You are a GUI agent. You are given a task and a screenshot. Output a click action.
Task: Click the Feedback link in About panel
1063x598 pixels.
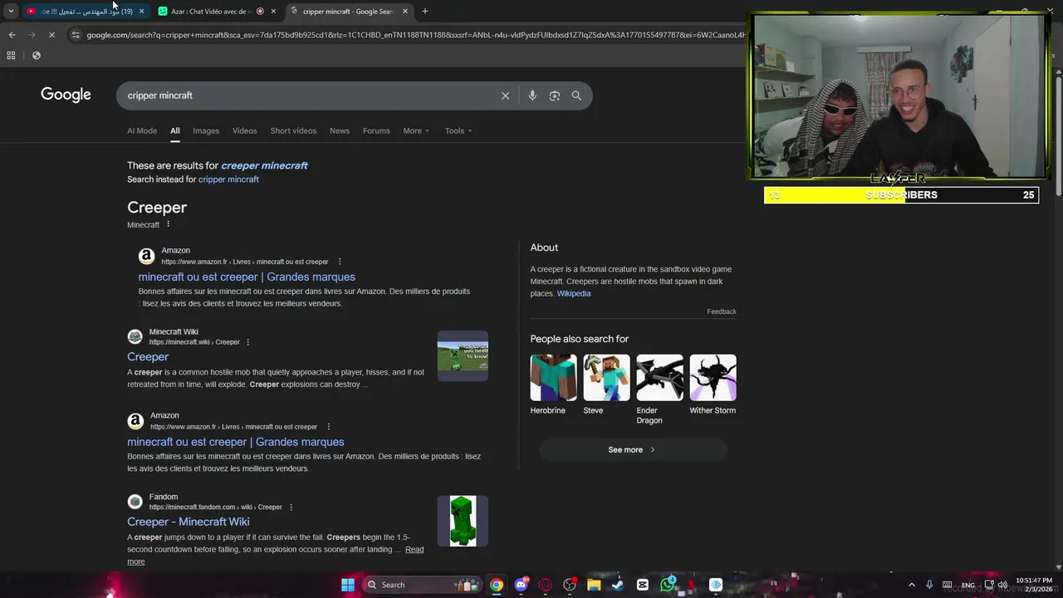tap(721, 311)
